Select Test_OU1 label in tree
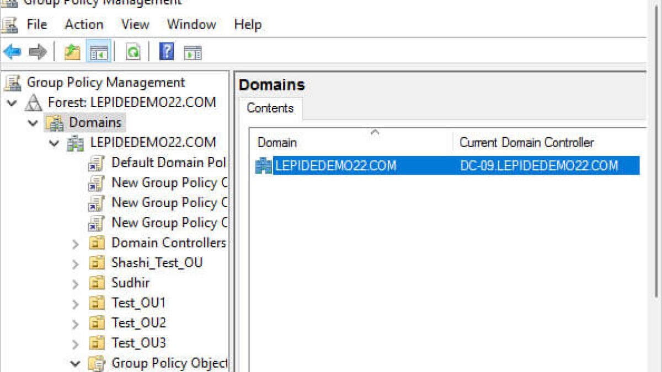 click(x=138, y=303)
